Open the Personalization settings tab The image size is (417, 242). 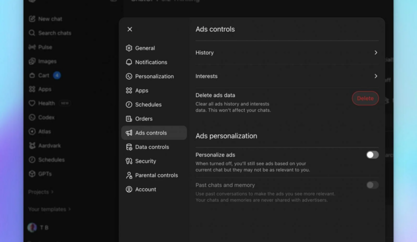click(x=154, y=76)
